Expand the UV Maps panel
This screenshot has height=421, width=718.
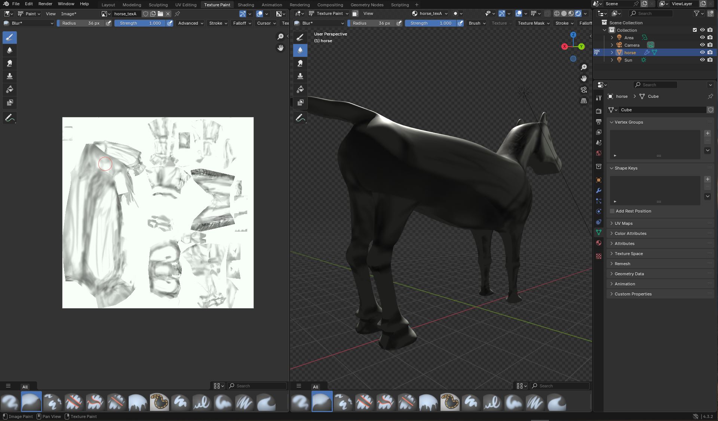(623, 223)
